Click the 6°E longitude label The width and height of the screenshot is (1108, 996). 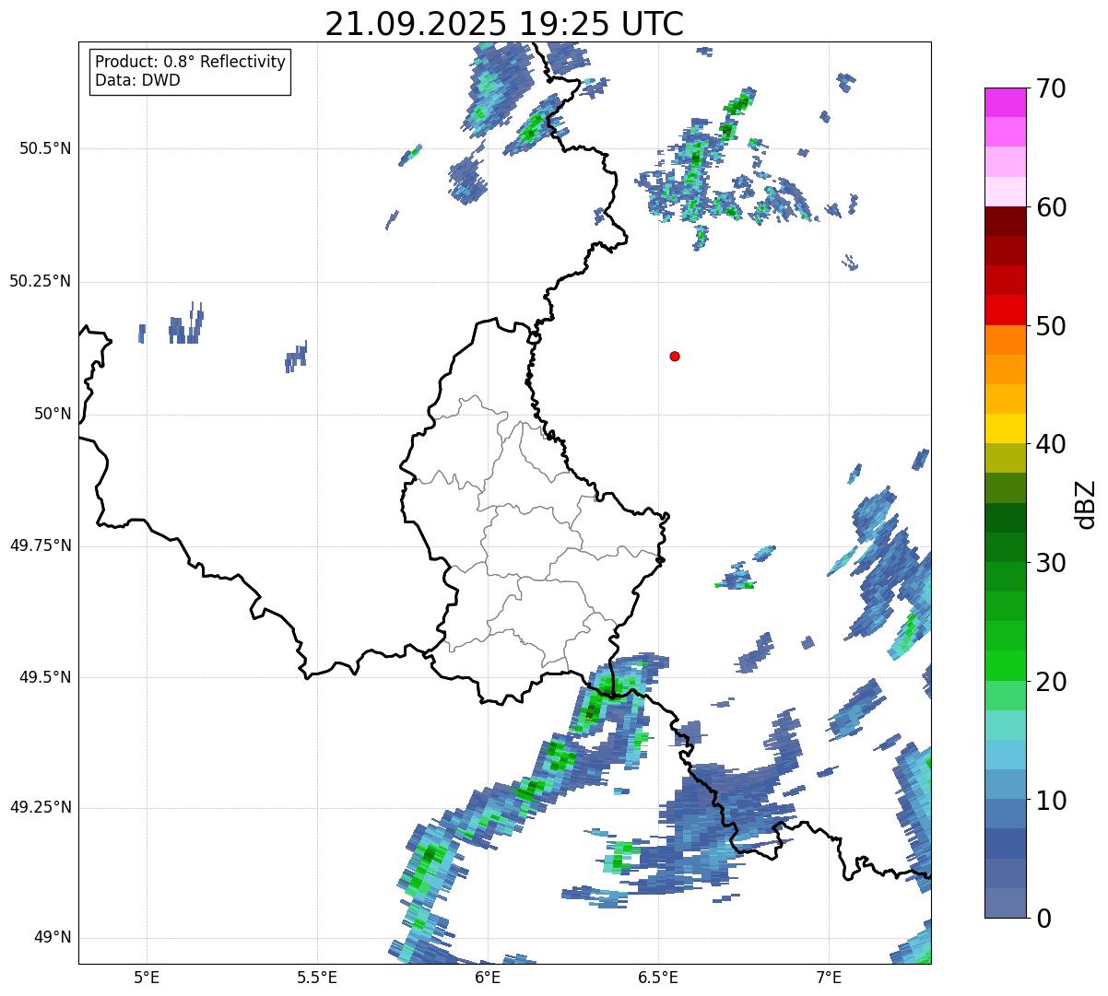pyautogui.click(x=488, y=977)
